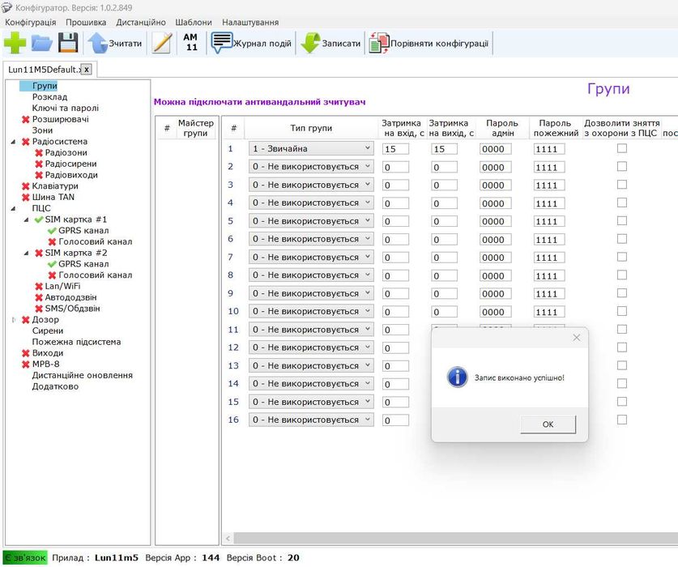The width and height of the screenshot is (678, 567).
Task: Click the AM 11 toolbar icon
Action: (x=190, y=43)
